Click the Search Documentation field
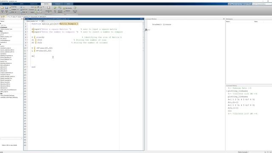Viewport: 272px width, 153px height. [x=262, y=4]
